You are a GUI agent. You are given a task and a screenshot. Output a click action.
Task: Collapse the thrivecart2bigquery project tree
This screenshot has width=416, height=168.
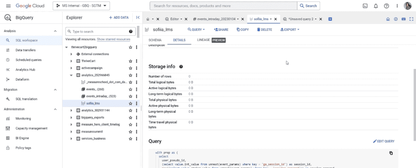coord(66,47)
